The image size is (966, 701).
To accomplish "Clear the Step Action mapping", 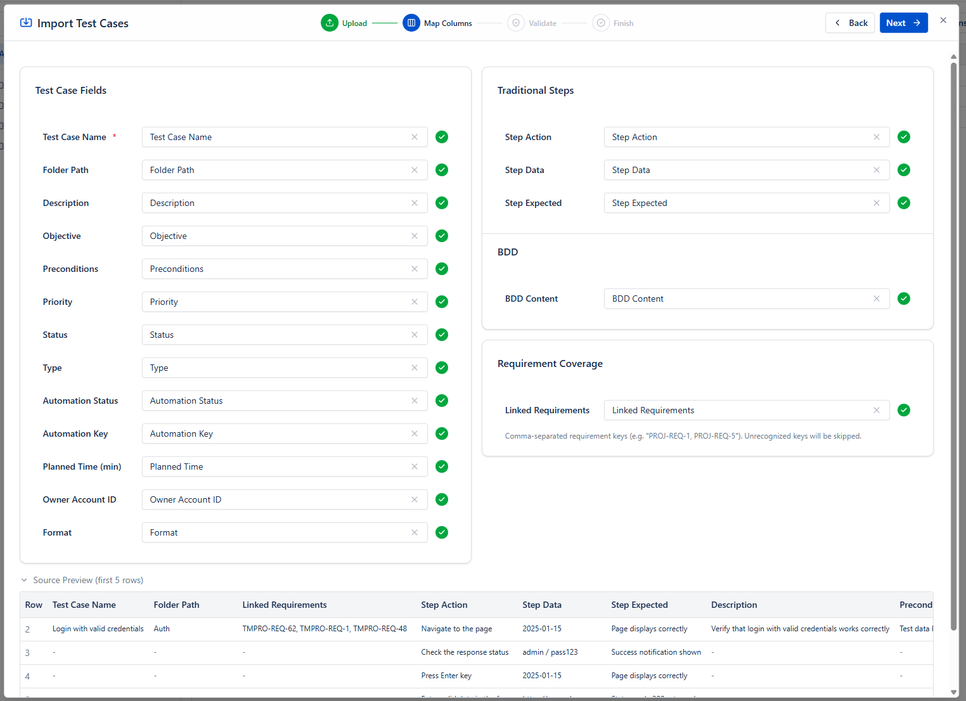I will coord(877,137).
